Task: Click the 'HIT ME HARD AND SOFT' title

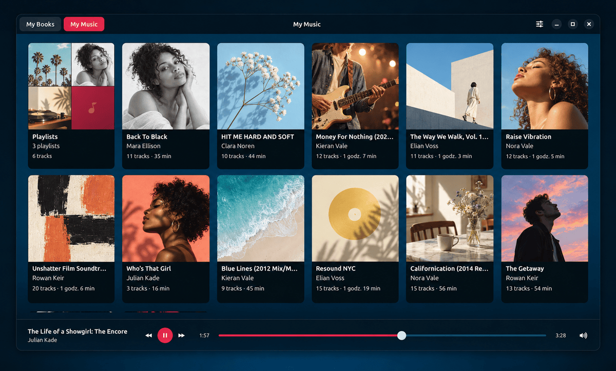Action: (258, 137)
